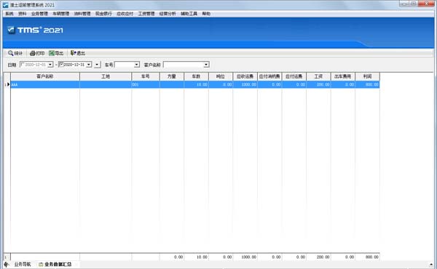This screenshot has height=269, width=437.
Task: Click the small arrow at bottom-right corner
Action: (x=431, y=264)
